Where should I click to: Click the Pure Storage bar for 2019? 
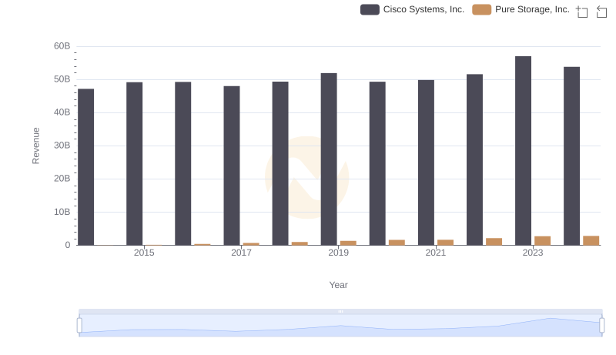(x=348, y=243)
